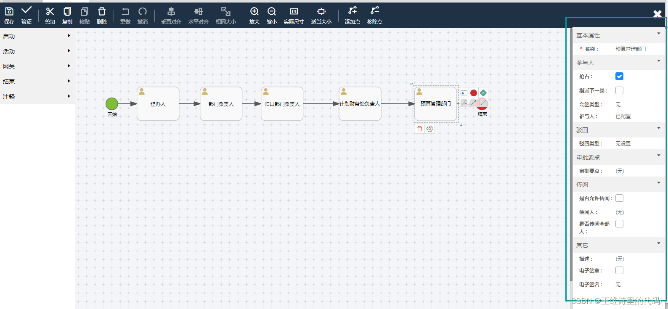Close the properties panel with X
Image resolution: width=668 pixels, height=309 pixels.
pos(657,14)
